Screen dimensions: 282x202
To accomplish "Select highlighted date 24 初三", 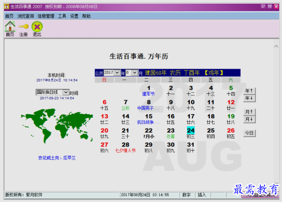I will tap(191, 133).
